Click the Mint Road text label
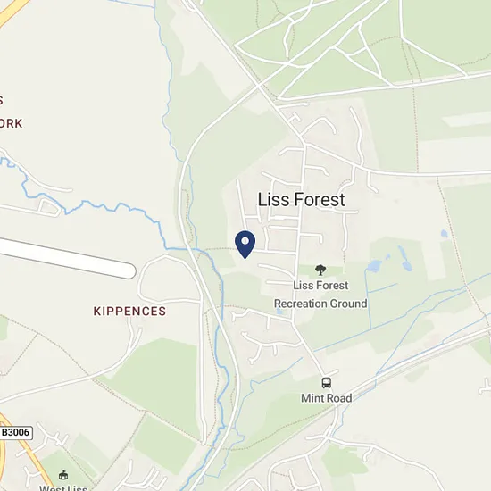Image resolution: width=491 pixels, height=491 pixels. coord(326,398)
